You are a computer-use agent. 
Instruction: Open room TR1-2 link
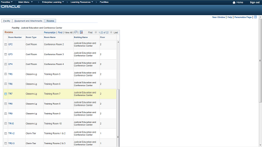point(11,134)
